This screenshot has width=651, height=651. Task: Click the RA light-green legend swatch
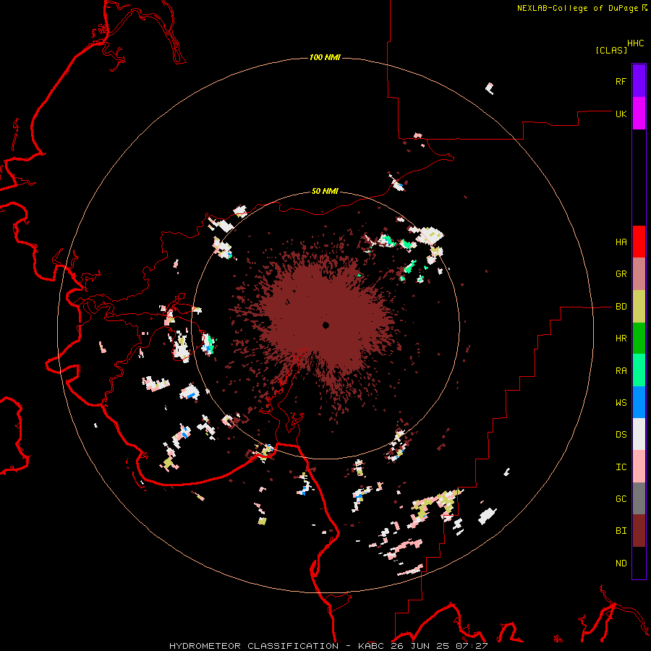click(639, 370)
